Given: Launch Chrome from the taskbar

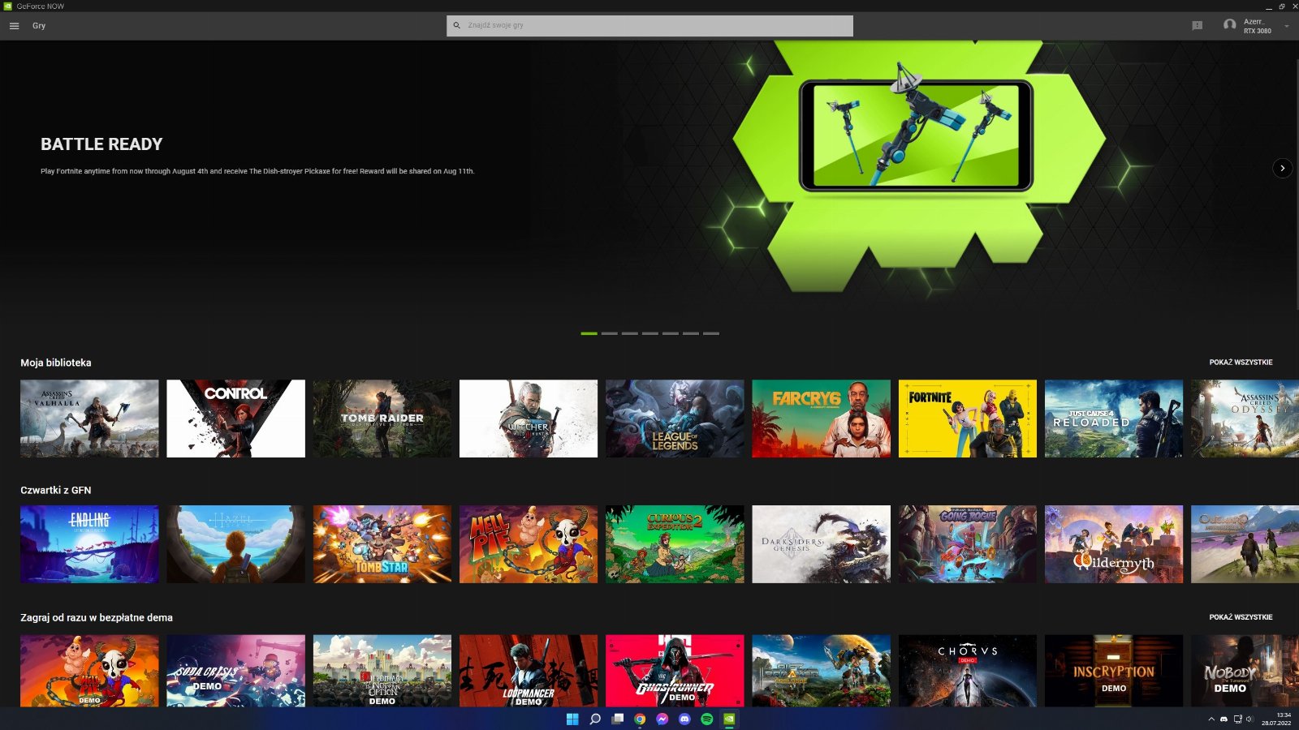Looking at the screenshot, I should 640,719.
